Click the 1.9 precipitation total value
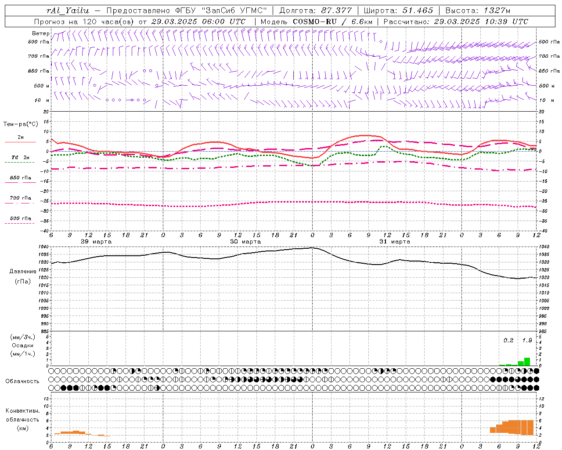 [527, 340]
